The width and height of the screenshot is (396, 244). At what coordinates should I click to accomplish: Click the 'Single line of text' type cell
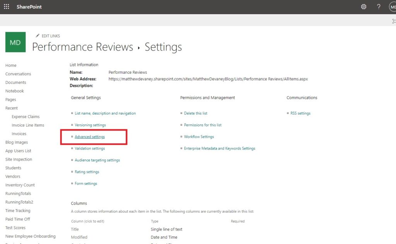(166, 229)
